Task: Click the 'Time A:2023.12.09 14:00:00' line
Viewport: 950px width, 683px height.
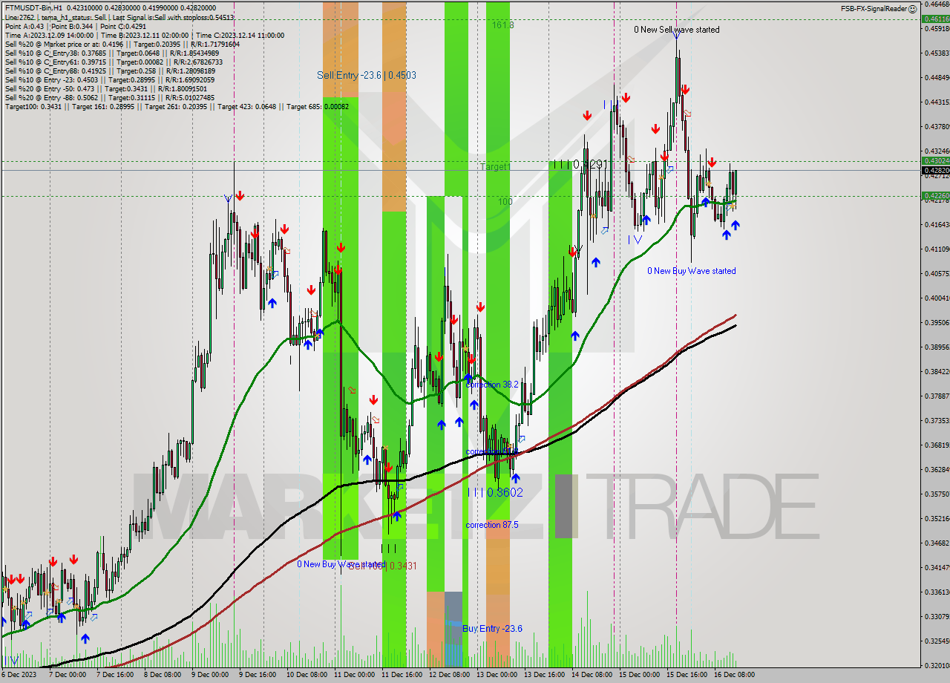Action: click(145, 35)
